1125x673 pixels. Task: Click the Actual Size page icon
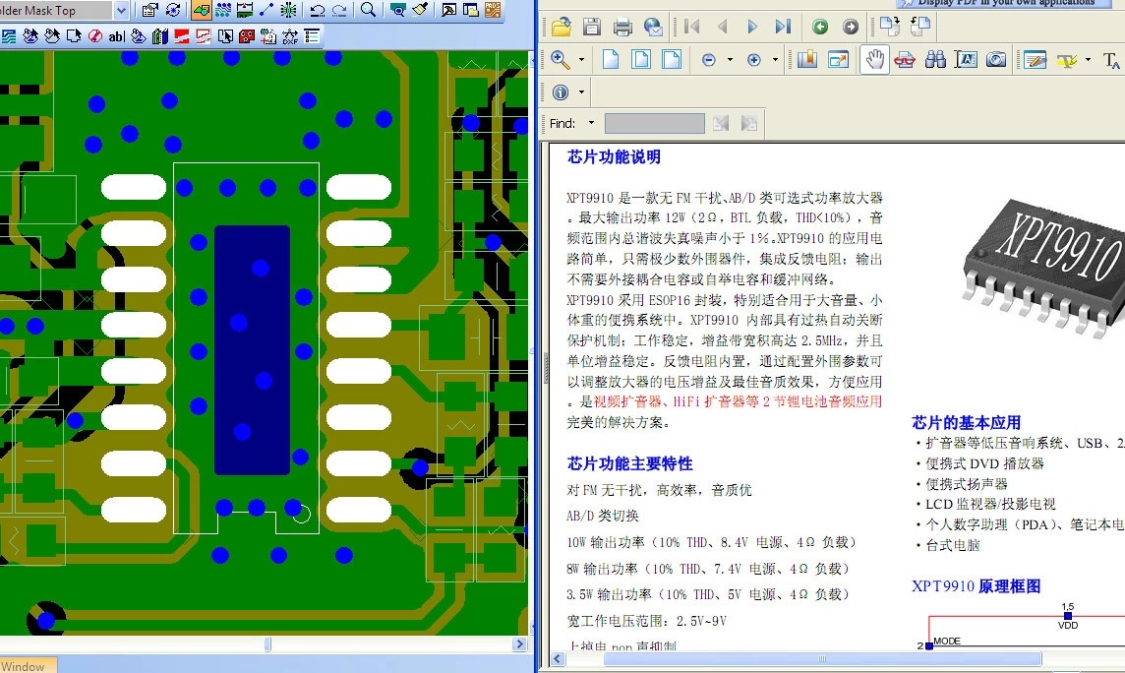[x=611, y=60]
